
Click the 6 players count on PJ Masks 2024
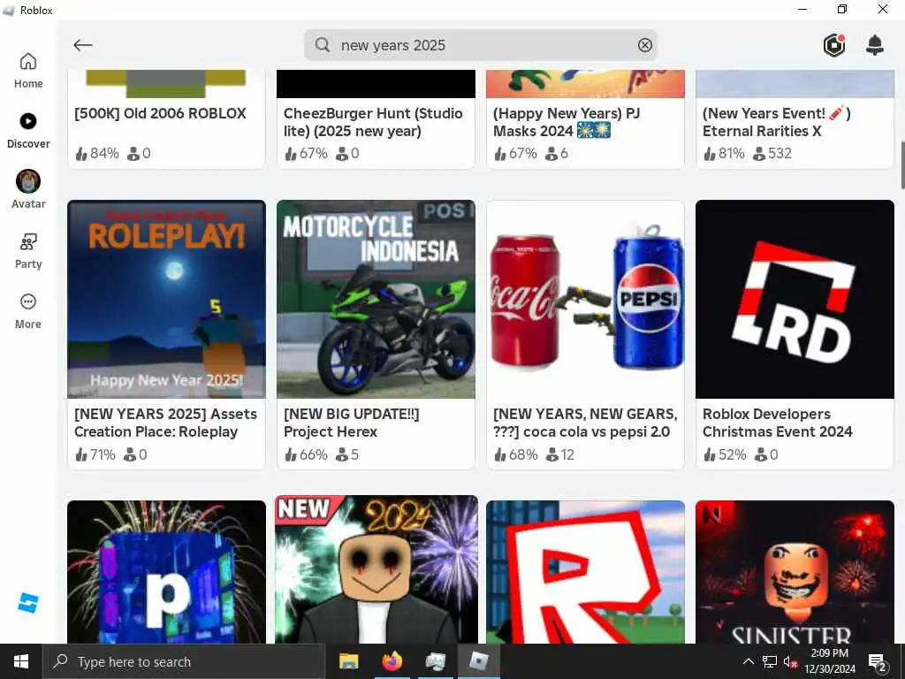click(x=557, y=154)
